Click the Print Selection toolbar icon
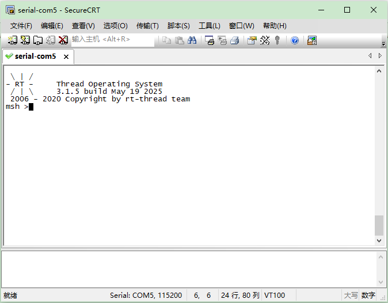This screenshot has height=303, width=388. 222,40
